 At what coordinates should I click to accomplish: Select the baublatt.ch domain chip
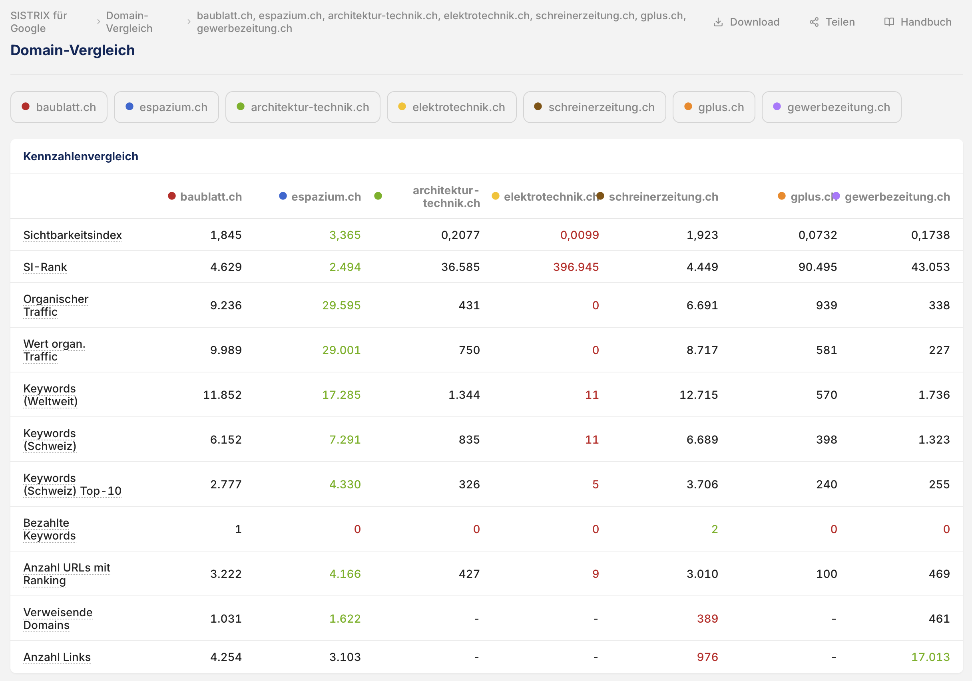click(59, 107)
